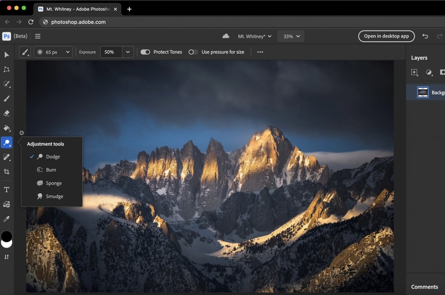Select the Move tool arrow

pyautogui.click(x=7, y=55)
